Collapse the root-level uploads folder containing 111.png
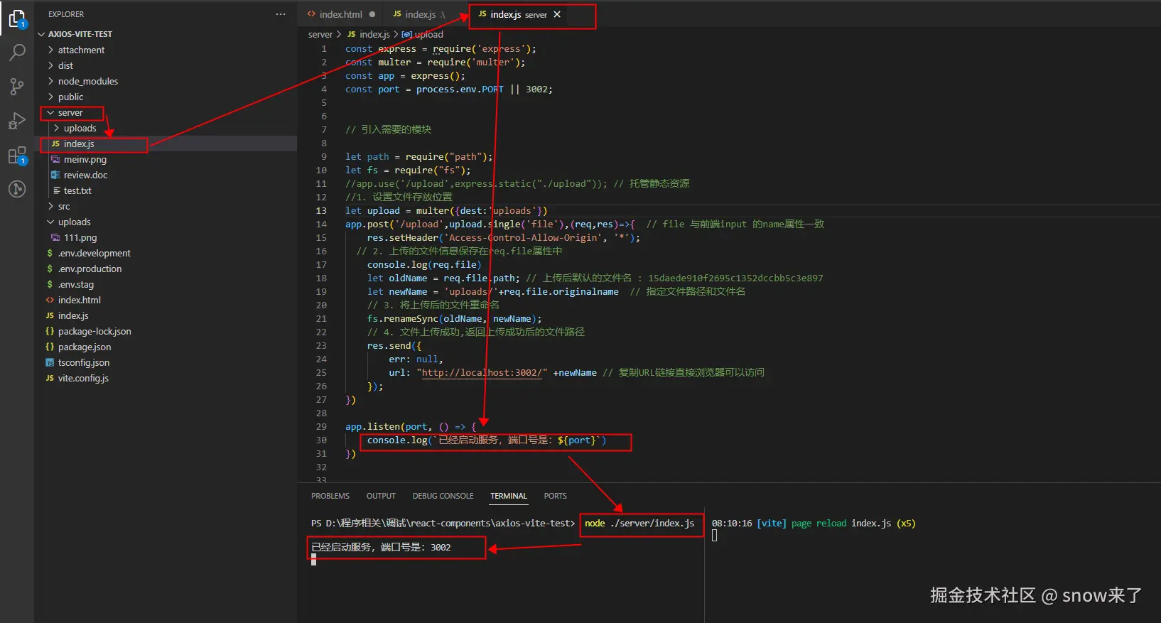 pos(166,222)
